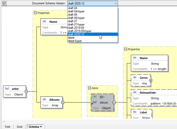Expand the Genre node
This screenshot has height=129, width=177.
pyautogui.click(x=151, y=80)
